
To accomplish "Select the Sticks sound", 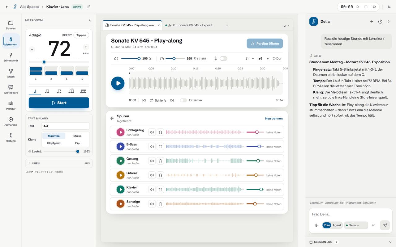I will 77,136.
